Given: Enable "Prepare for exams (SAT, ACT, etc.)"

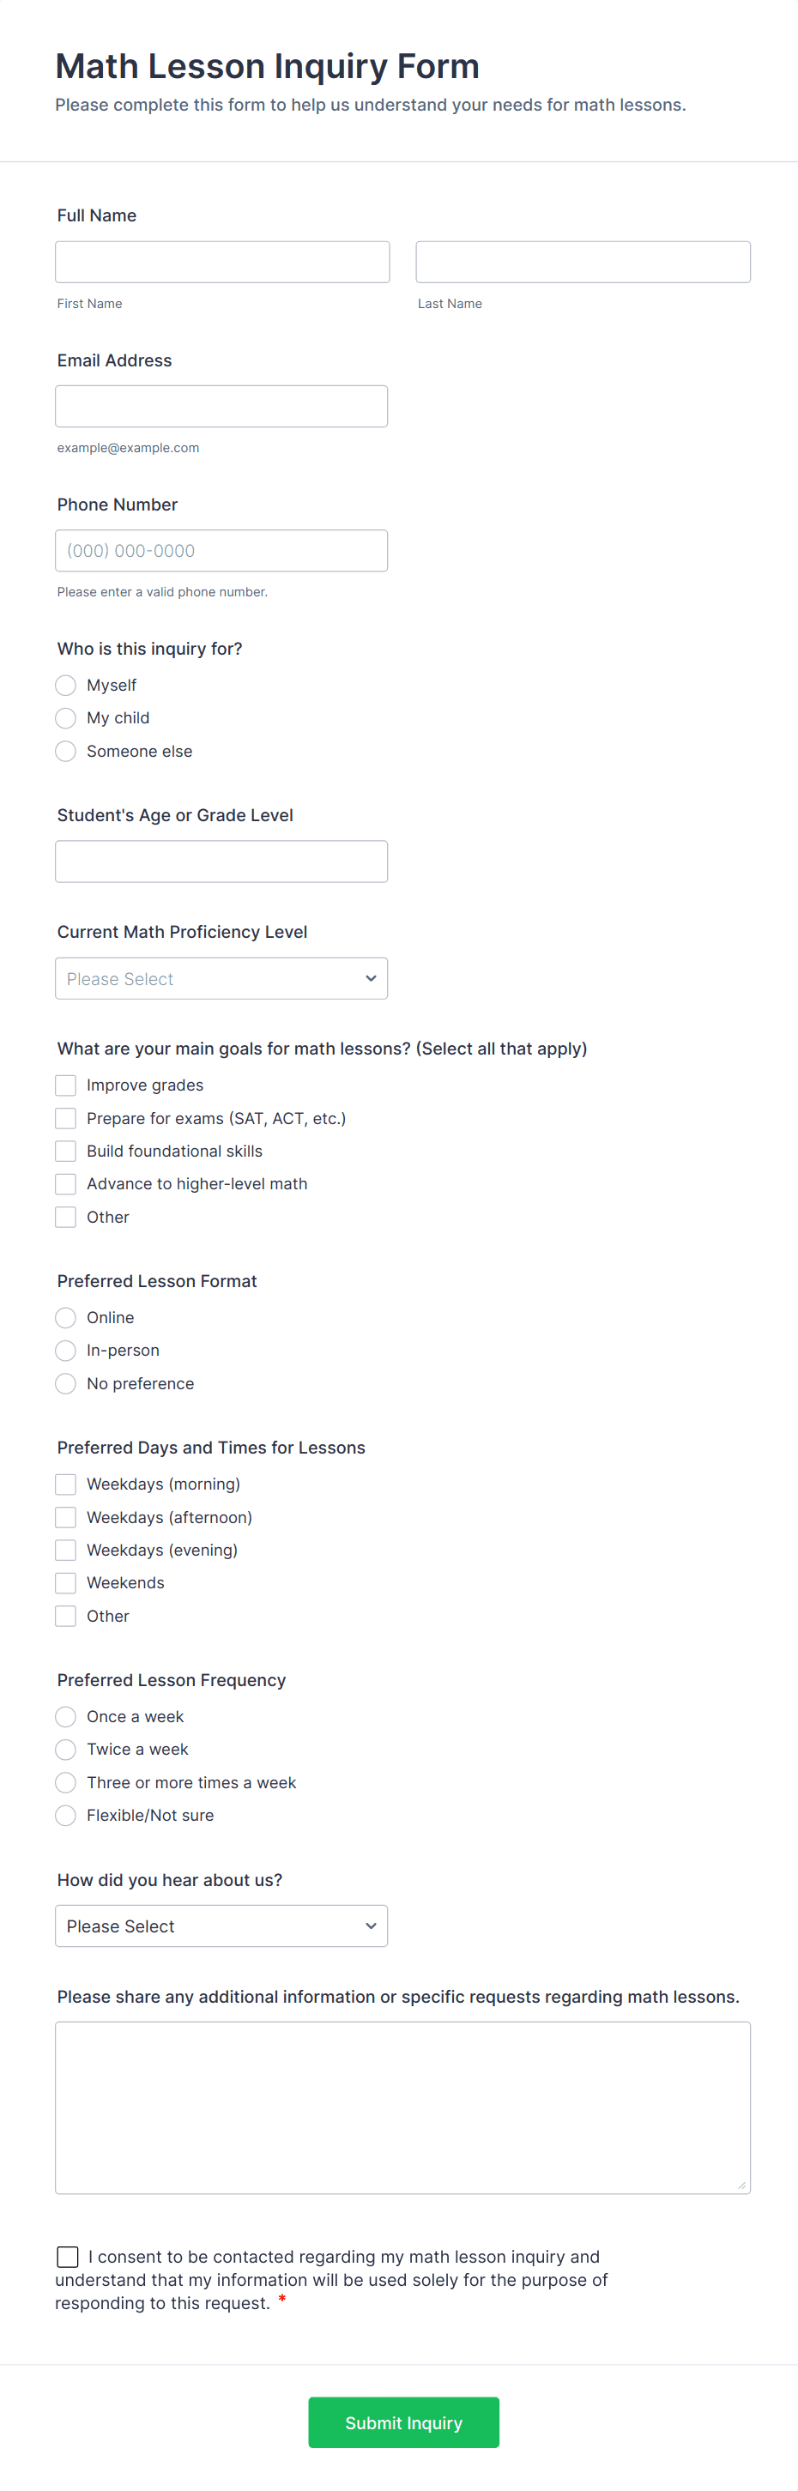Looking at the screenshot, I should [65, 1118].
